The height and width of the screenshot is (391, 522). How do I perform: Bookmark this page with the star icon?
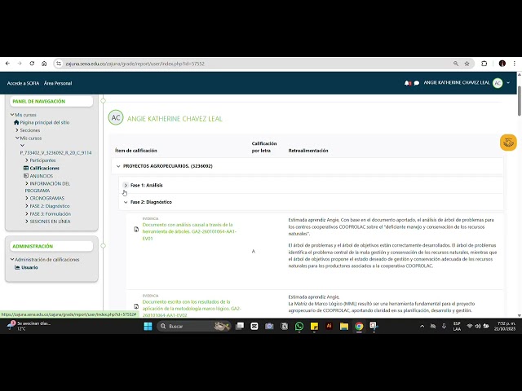point(467,64)
